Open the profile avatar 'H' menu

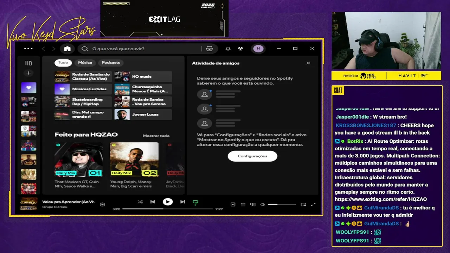point(258,48)
